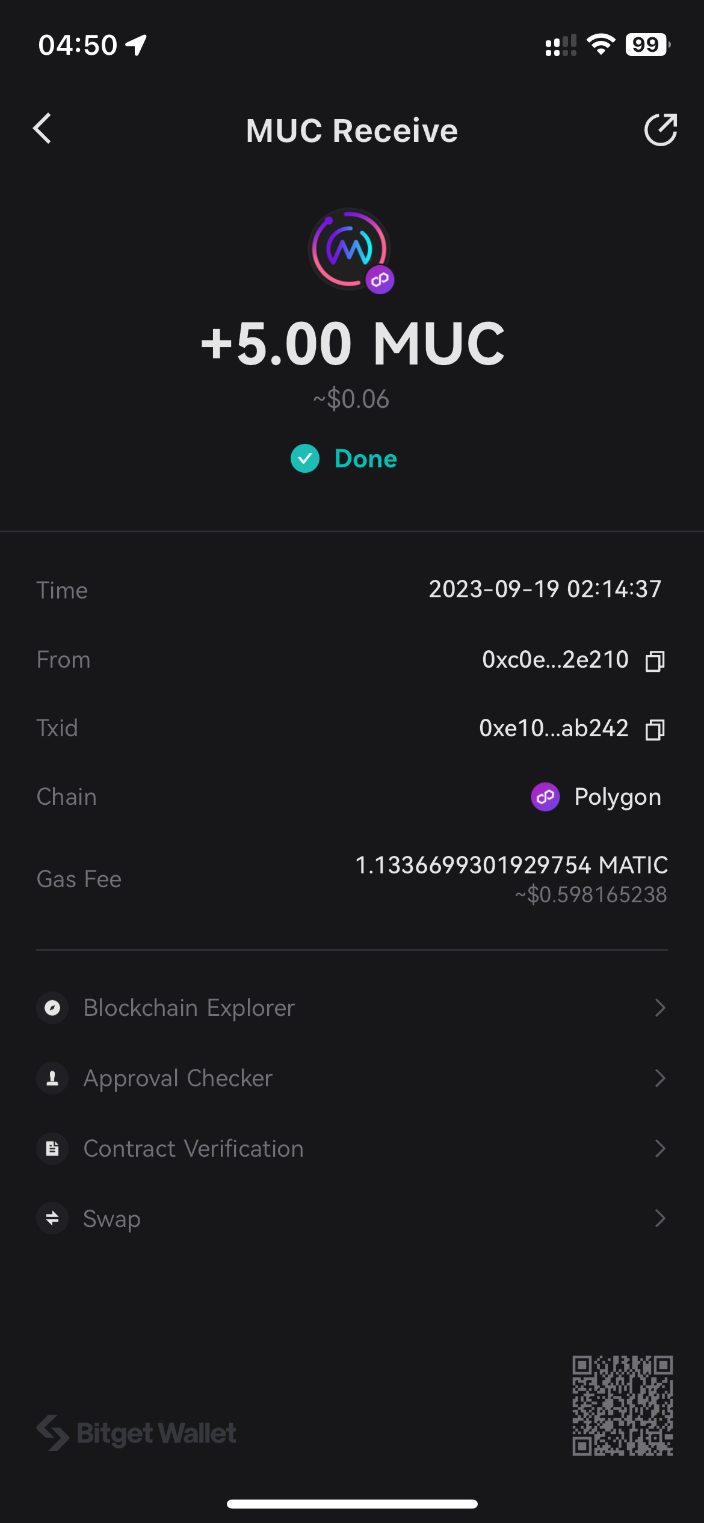
Task: Tap the share icon in header
Action: pyautogui.click(x=660, y=129)
